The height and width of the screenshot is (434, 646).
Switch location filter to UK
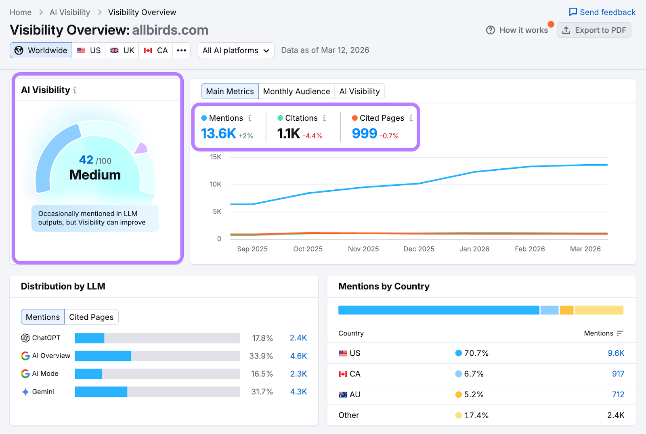click(122, 50)
